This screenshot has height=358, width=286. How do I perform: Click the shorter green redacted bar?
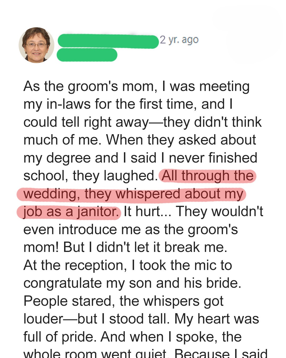[x=87, y=55]
